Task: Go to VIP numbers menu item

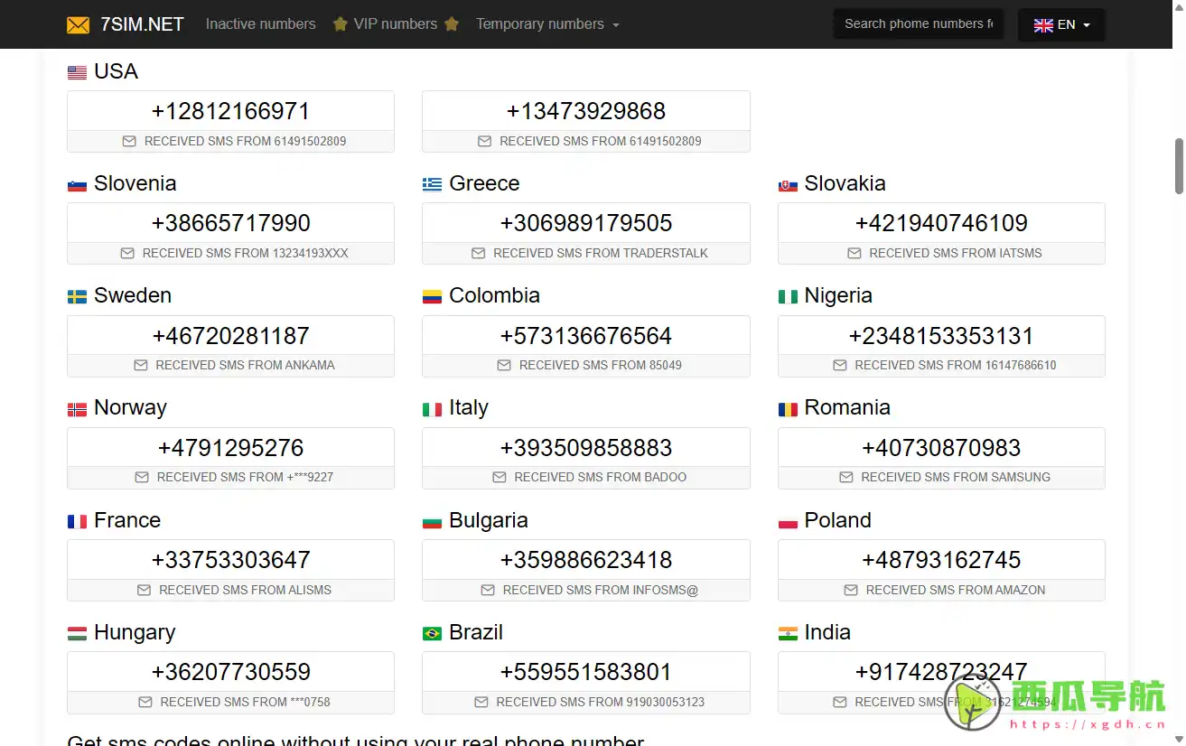Action: (396, 24)
